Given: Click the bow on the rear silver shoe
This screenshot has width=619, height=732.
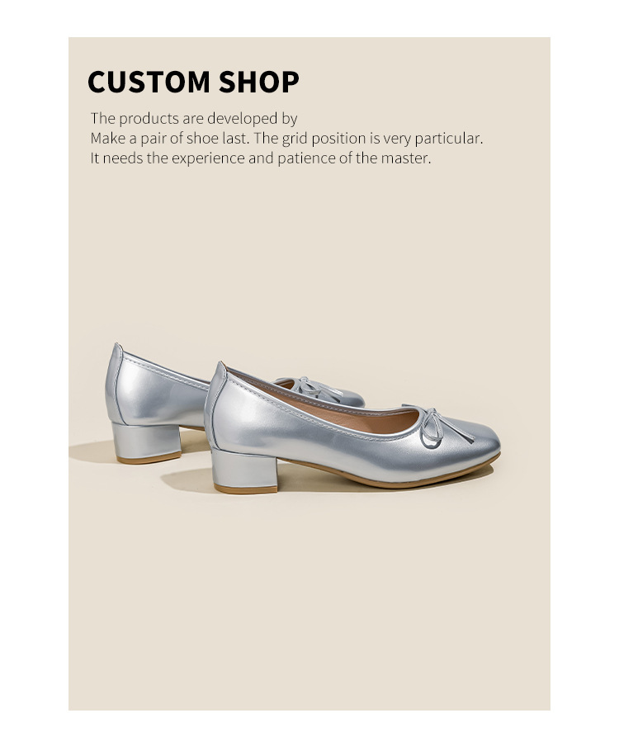Looking at the screenshot, I should 310,389.
